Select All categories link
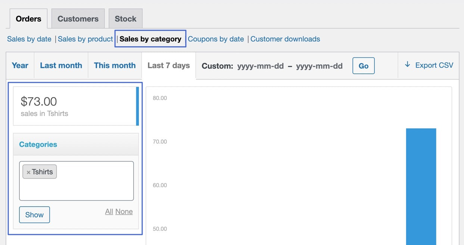This screenshot has height=245, width=464. [109, 212]
